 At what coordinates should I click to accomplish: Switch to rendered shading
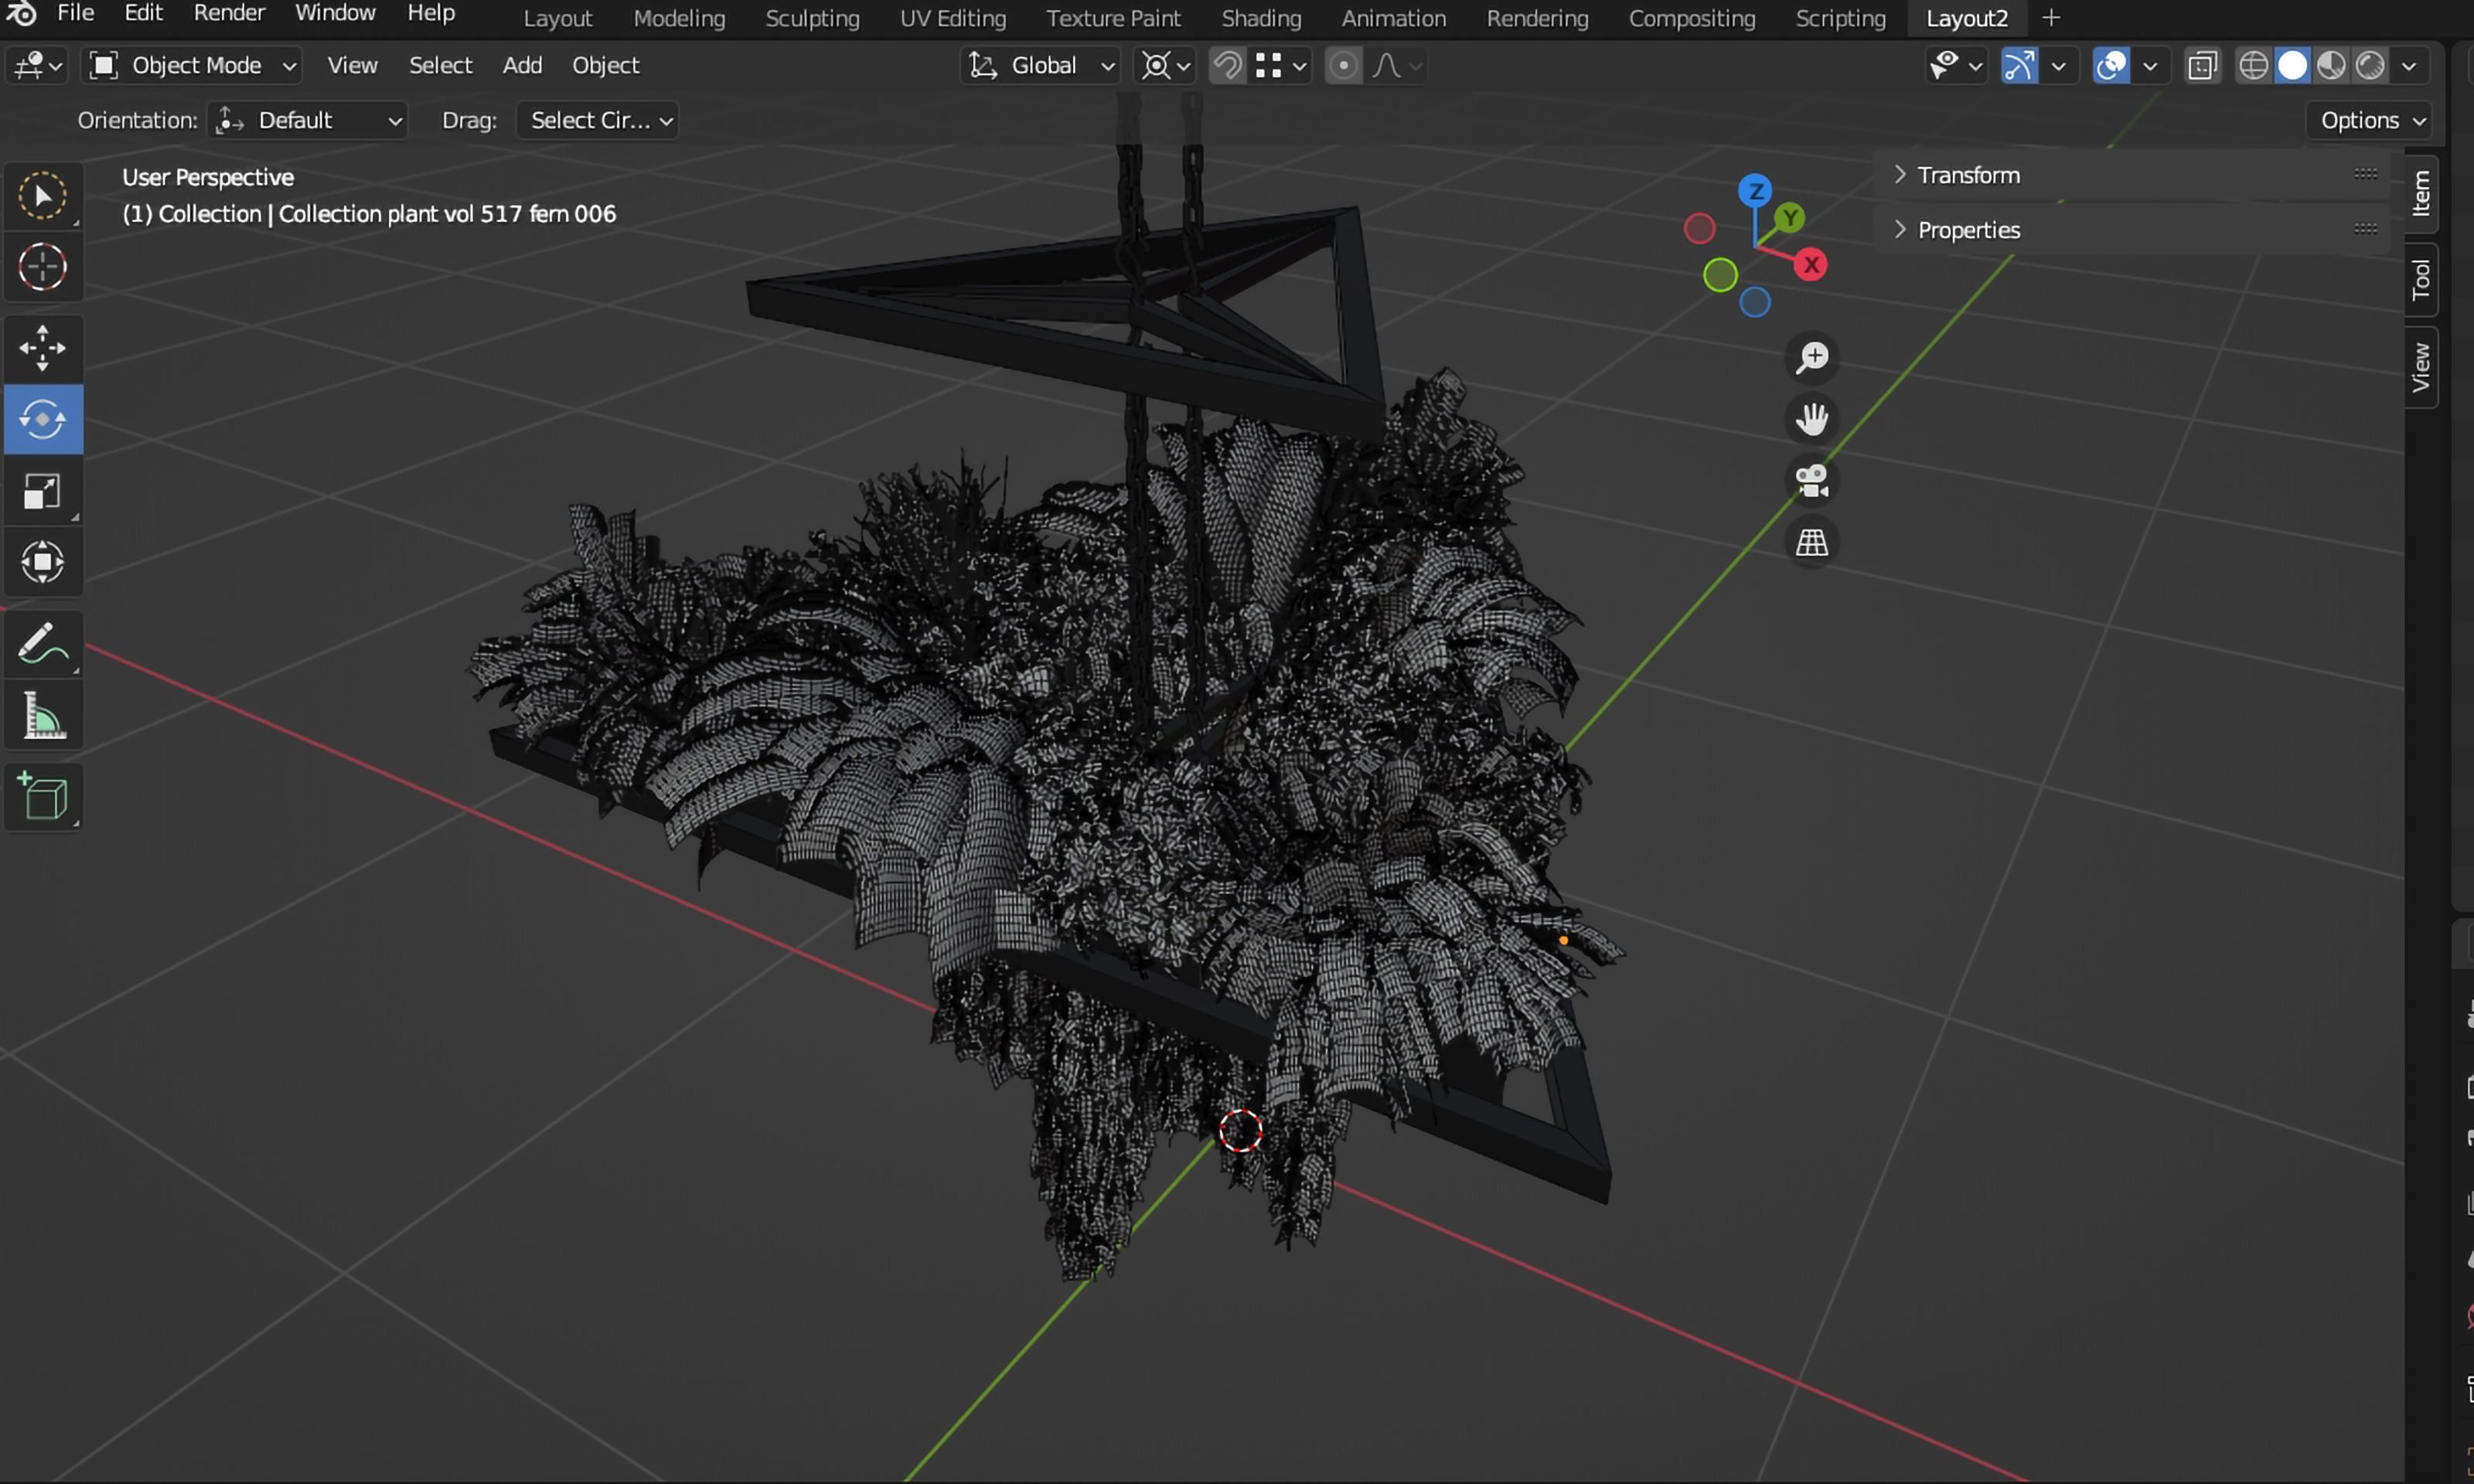pyautogui.click(x=2370, y=66)
